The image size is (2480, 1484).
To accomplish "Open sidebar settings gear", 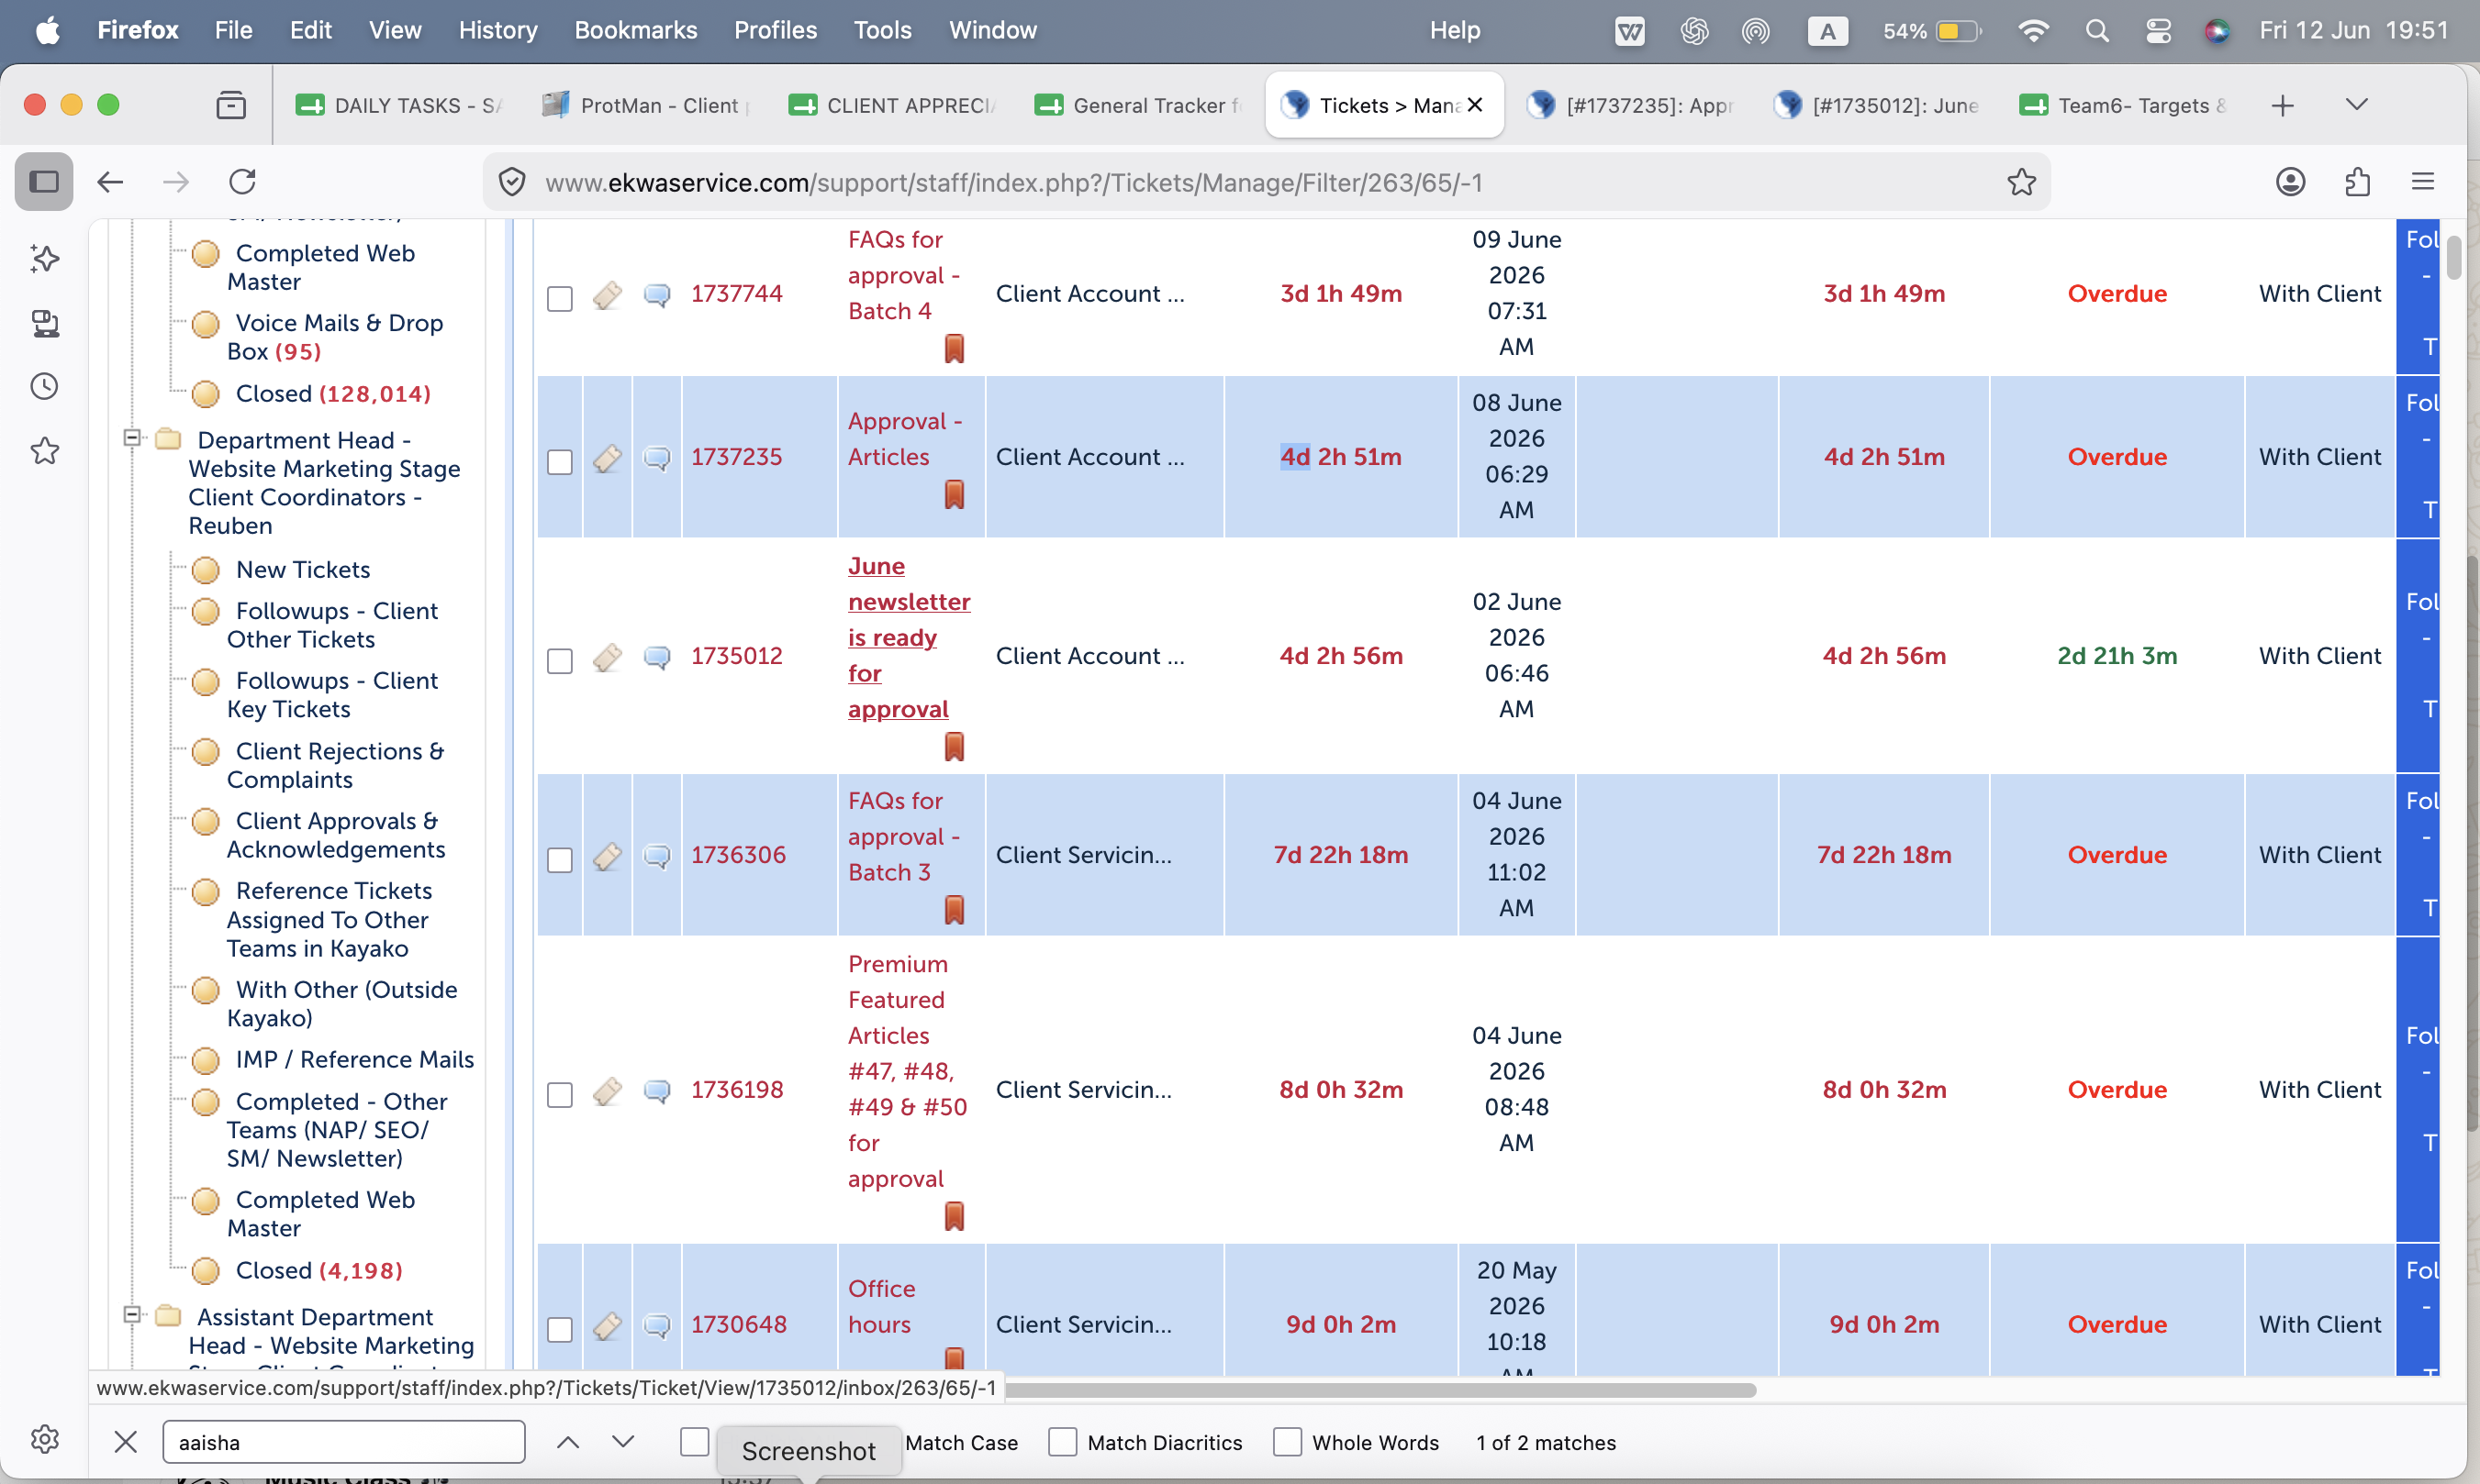I will coord(45,1439).
